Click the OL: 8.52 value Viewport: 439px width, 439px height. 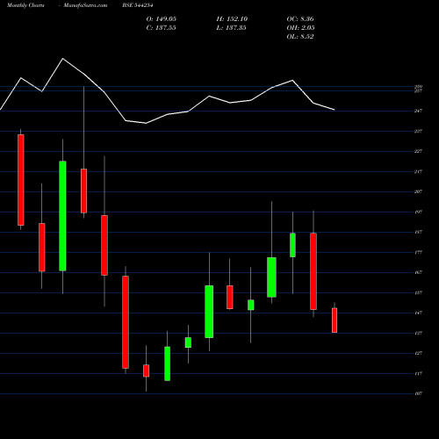300,37
